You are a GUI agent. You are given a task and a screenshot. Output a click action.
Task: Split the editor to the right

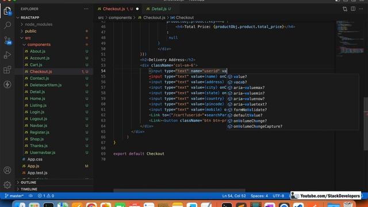point(352,9)
